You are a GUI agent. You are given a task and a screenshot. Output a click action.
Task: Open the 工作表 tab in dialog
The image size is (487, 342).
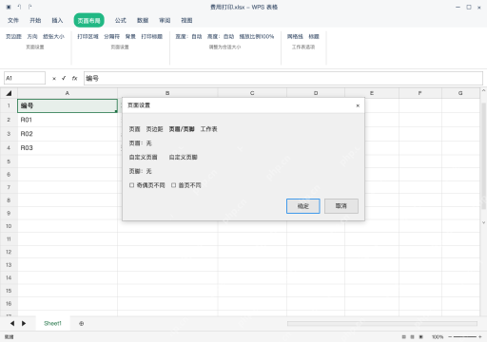(209, 129)
